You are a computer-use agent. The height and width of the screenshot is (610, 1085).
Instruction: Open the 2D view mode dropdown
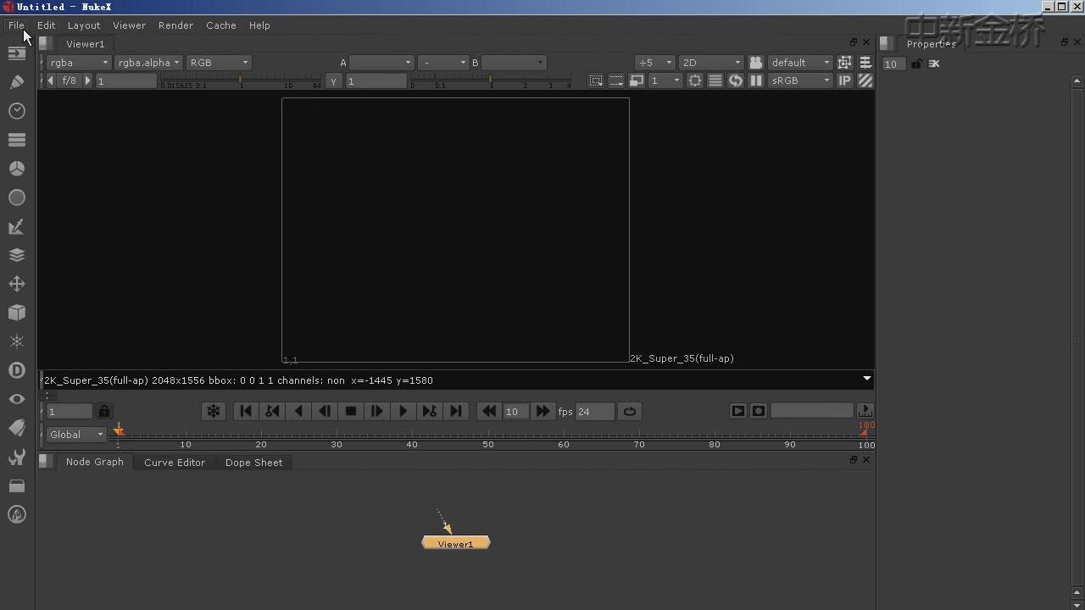[x=711, y=63]
